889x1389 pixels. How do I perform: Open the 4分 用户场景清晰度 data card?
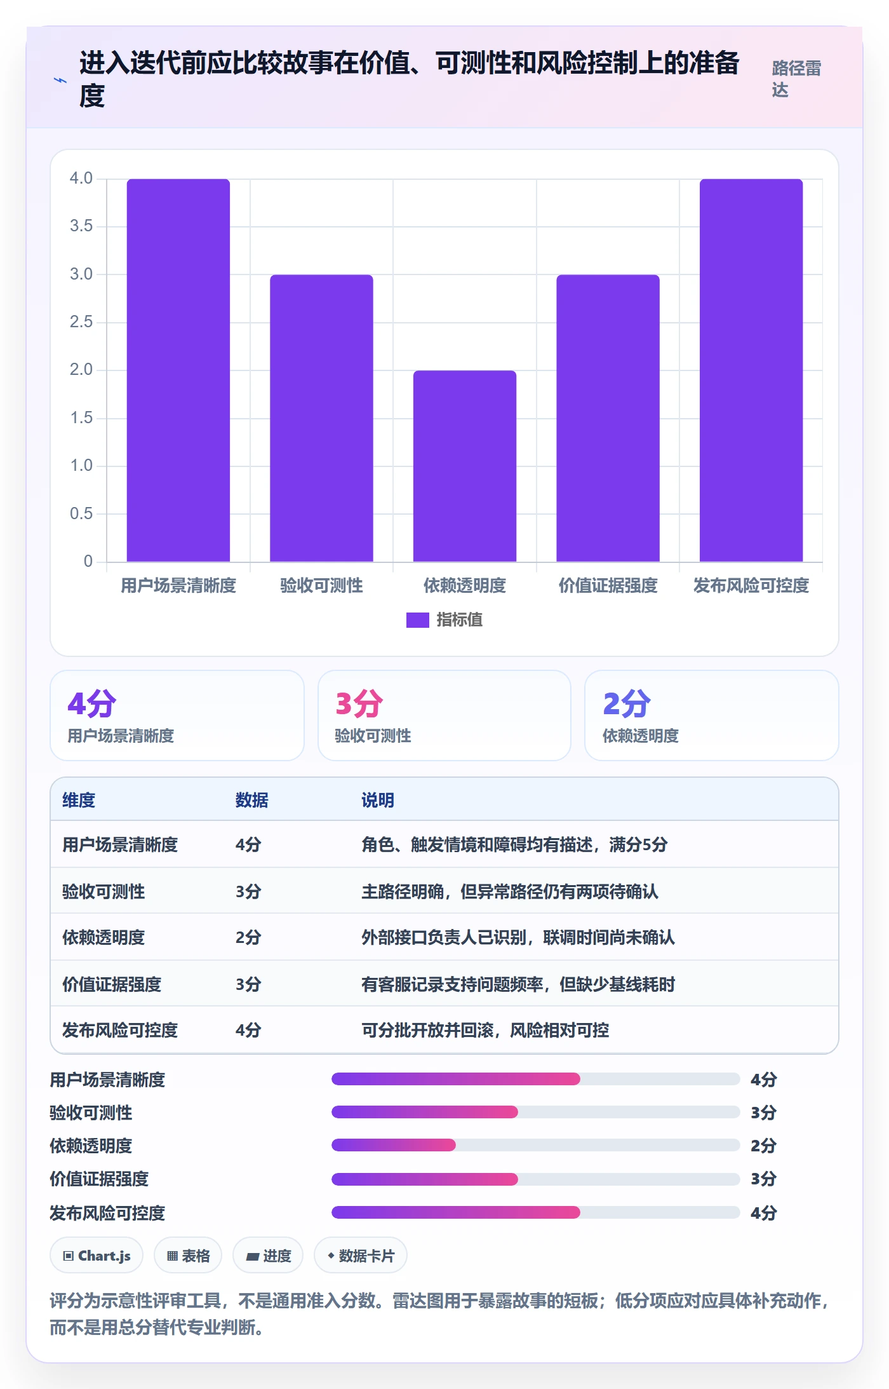click(177, 715)
